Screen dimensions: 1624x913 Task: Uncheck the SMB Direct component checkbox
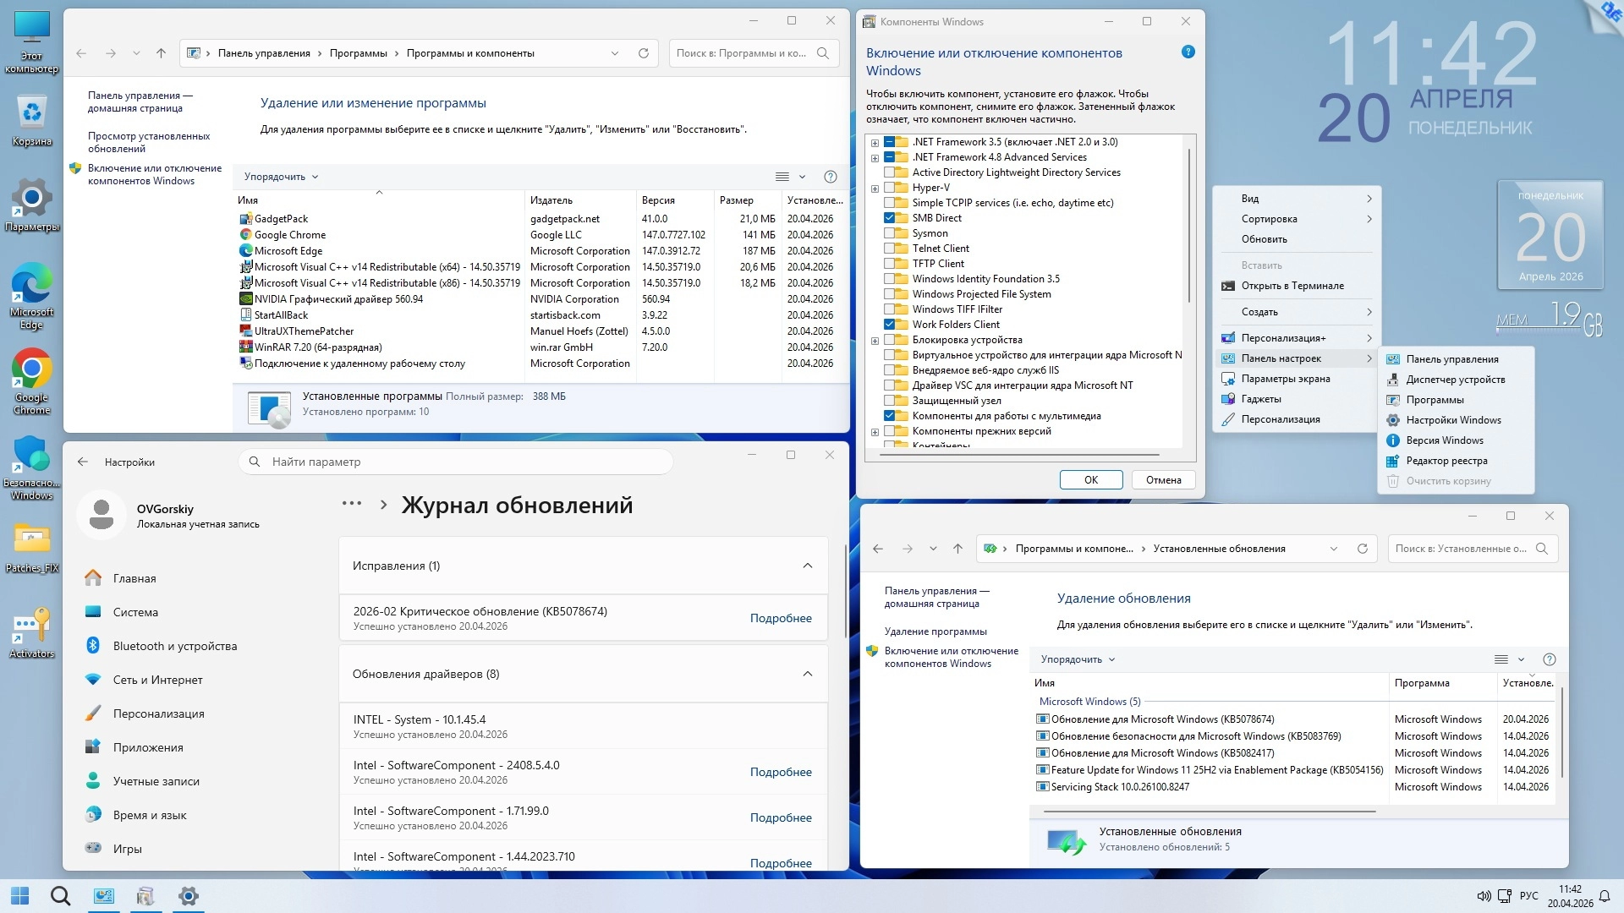tap(890, 218)
